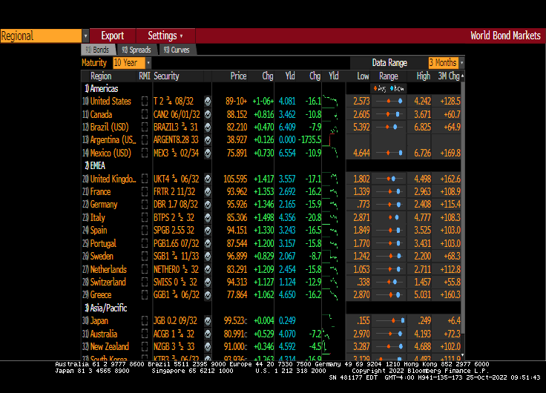Viewport: 546px width, 393px height.
Task: Check the RMI box in the Spain row
Action: [x=145, y=231]
